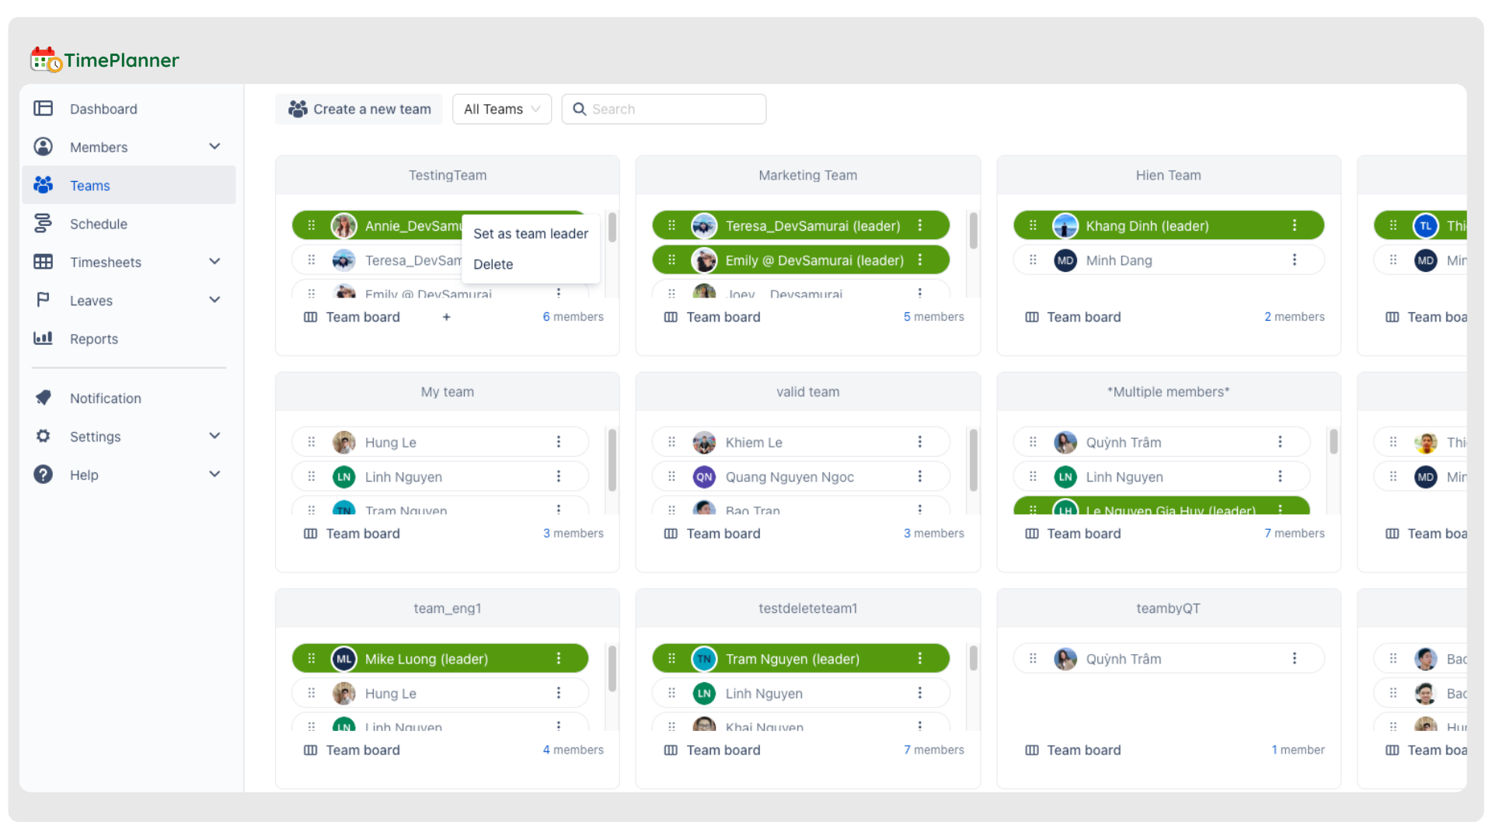Viewport: 1492px width, 839px height.
Task: Click the plus icon in TestingTeam
Action: [x=446, y=317]
